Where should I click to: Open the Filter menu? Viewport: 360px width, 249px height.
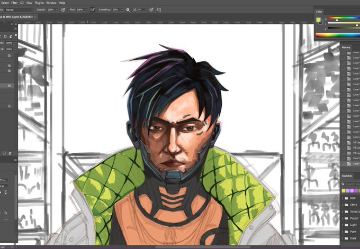[x=14, y=3]
